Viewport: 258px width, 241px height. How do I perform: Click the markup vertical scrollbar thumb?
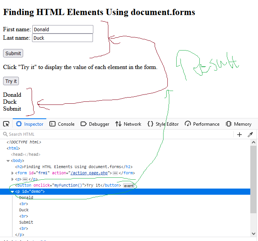[x=253, y=179]
